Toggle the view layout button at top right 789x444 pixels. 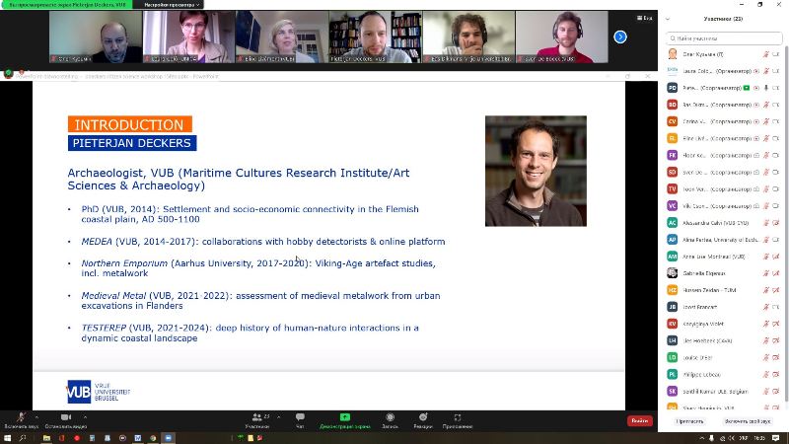pyautogui.click(x=644, y=17)
